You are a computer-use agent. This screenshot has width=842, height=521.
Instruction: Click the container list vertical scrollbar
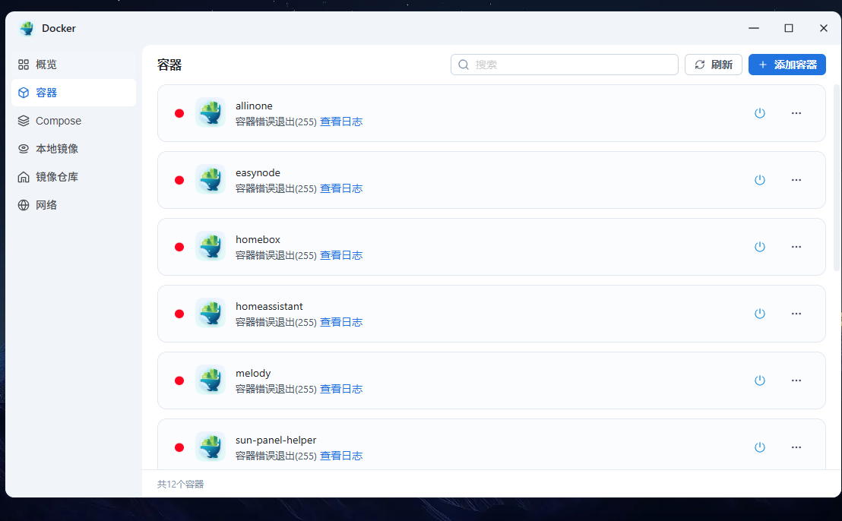pyautogui.click(x=836, y=177)
